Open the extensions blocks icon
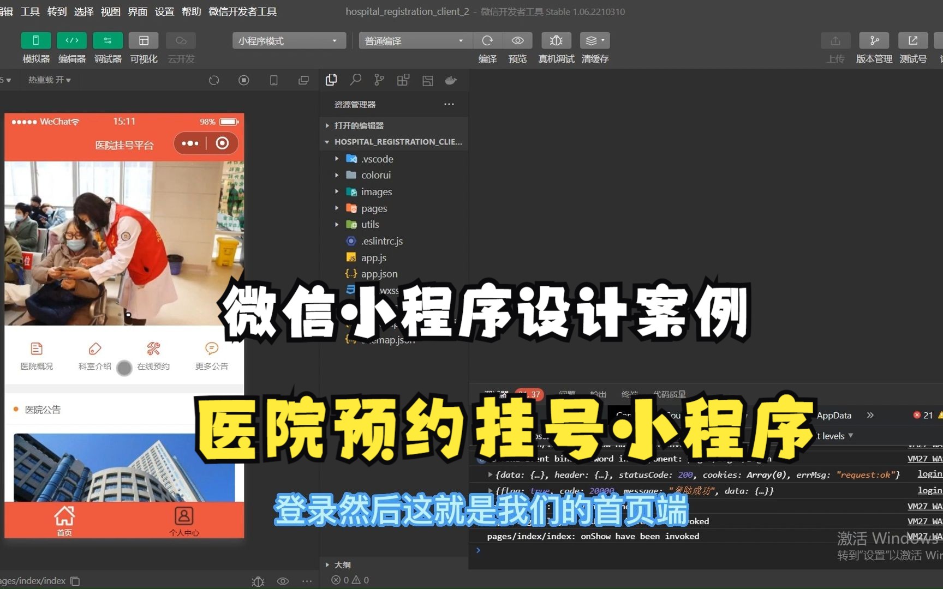Viewport: 943px width, 589px height. 403,80
